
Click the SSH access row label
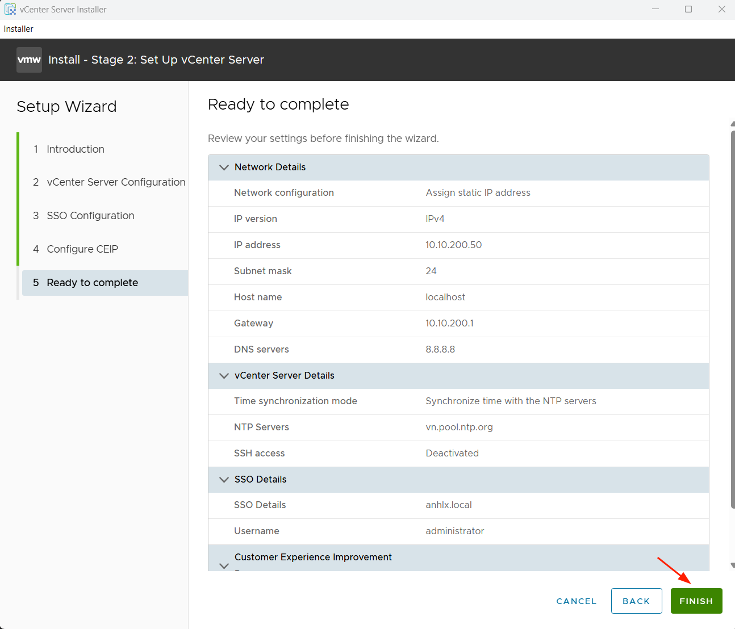pyautogui.click(x=260, y=454)
